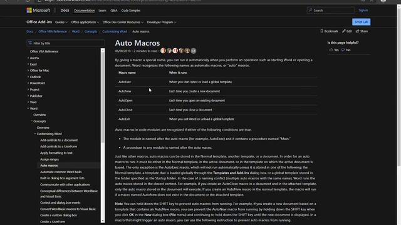401x225 pixels.
Task: Expand Office Dev Center Resources dropdown
Action: [x=123, y=22]
